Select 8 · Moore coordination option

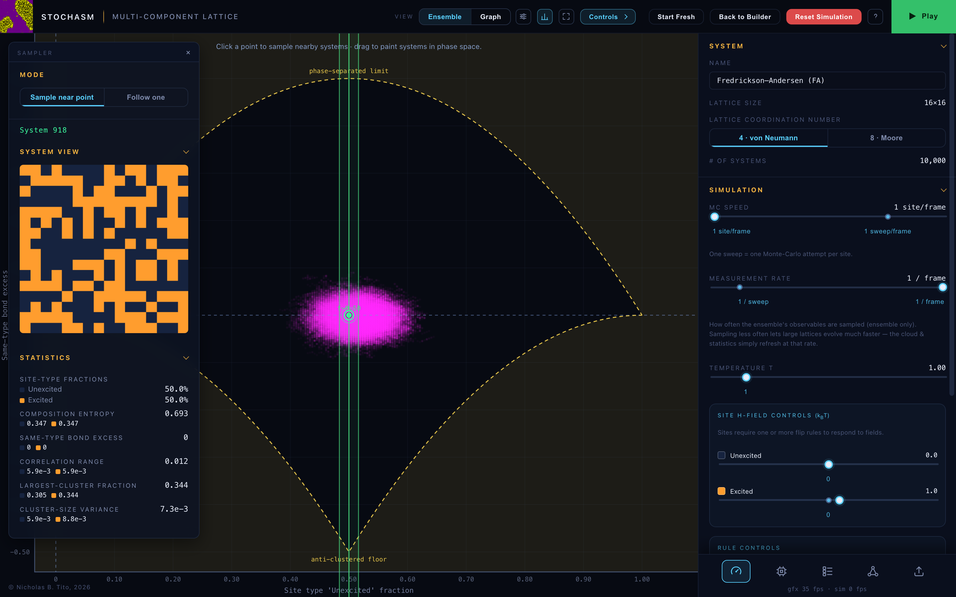click(x=886, y=138)
